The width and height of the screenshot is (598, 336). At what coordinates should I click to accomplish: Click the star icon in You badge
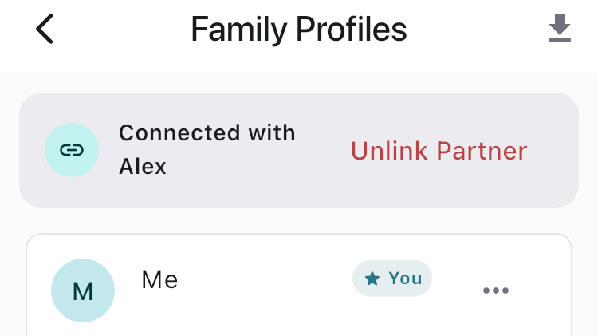[372, 279]
